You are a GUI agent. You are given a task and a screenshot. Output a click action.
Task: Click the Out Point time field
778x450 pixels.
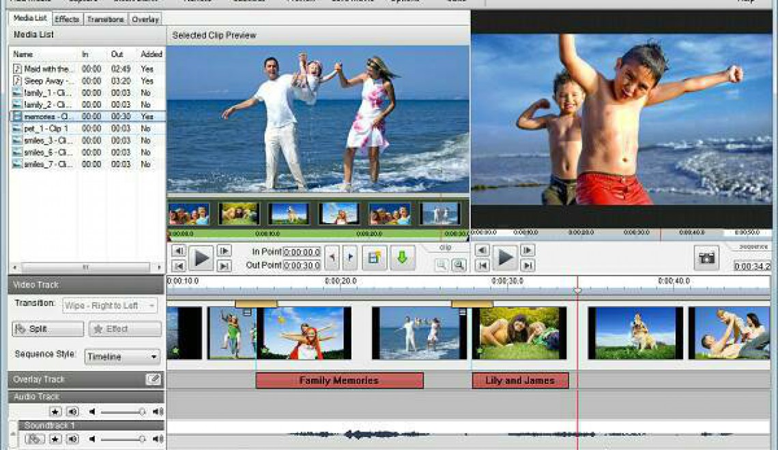pyautogui.click(x=302, y=266)
